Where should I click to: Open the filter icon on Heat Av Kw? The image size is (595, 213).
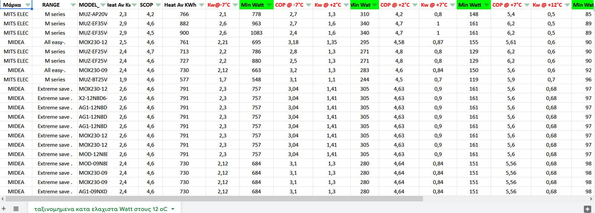pos(134,5)
